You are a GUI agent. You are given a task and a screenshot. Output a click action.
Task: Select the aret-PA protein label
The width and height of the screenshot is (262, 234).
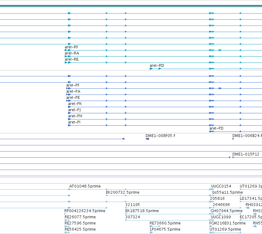pyautogui.click(x=73, y=91)
